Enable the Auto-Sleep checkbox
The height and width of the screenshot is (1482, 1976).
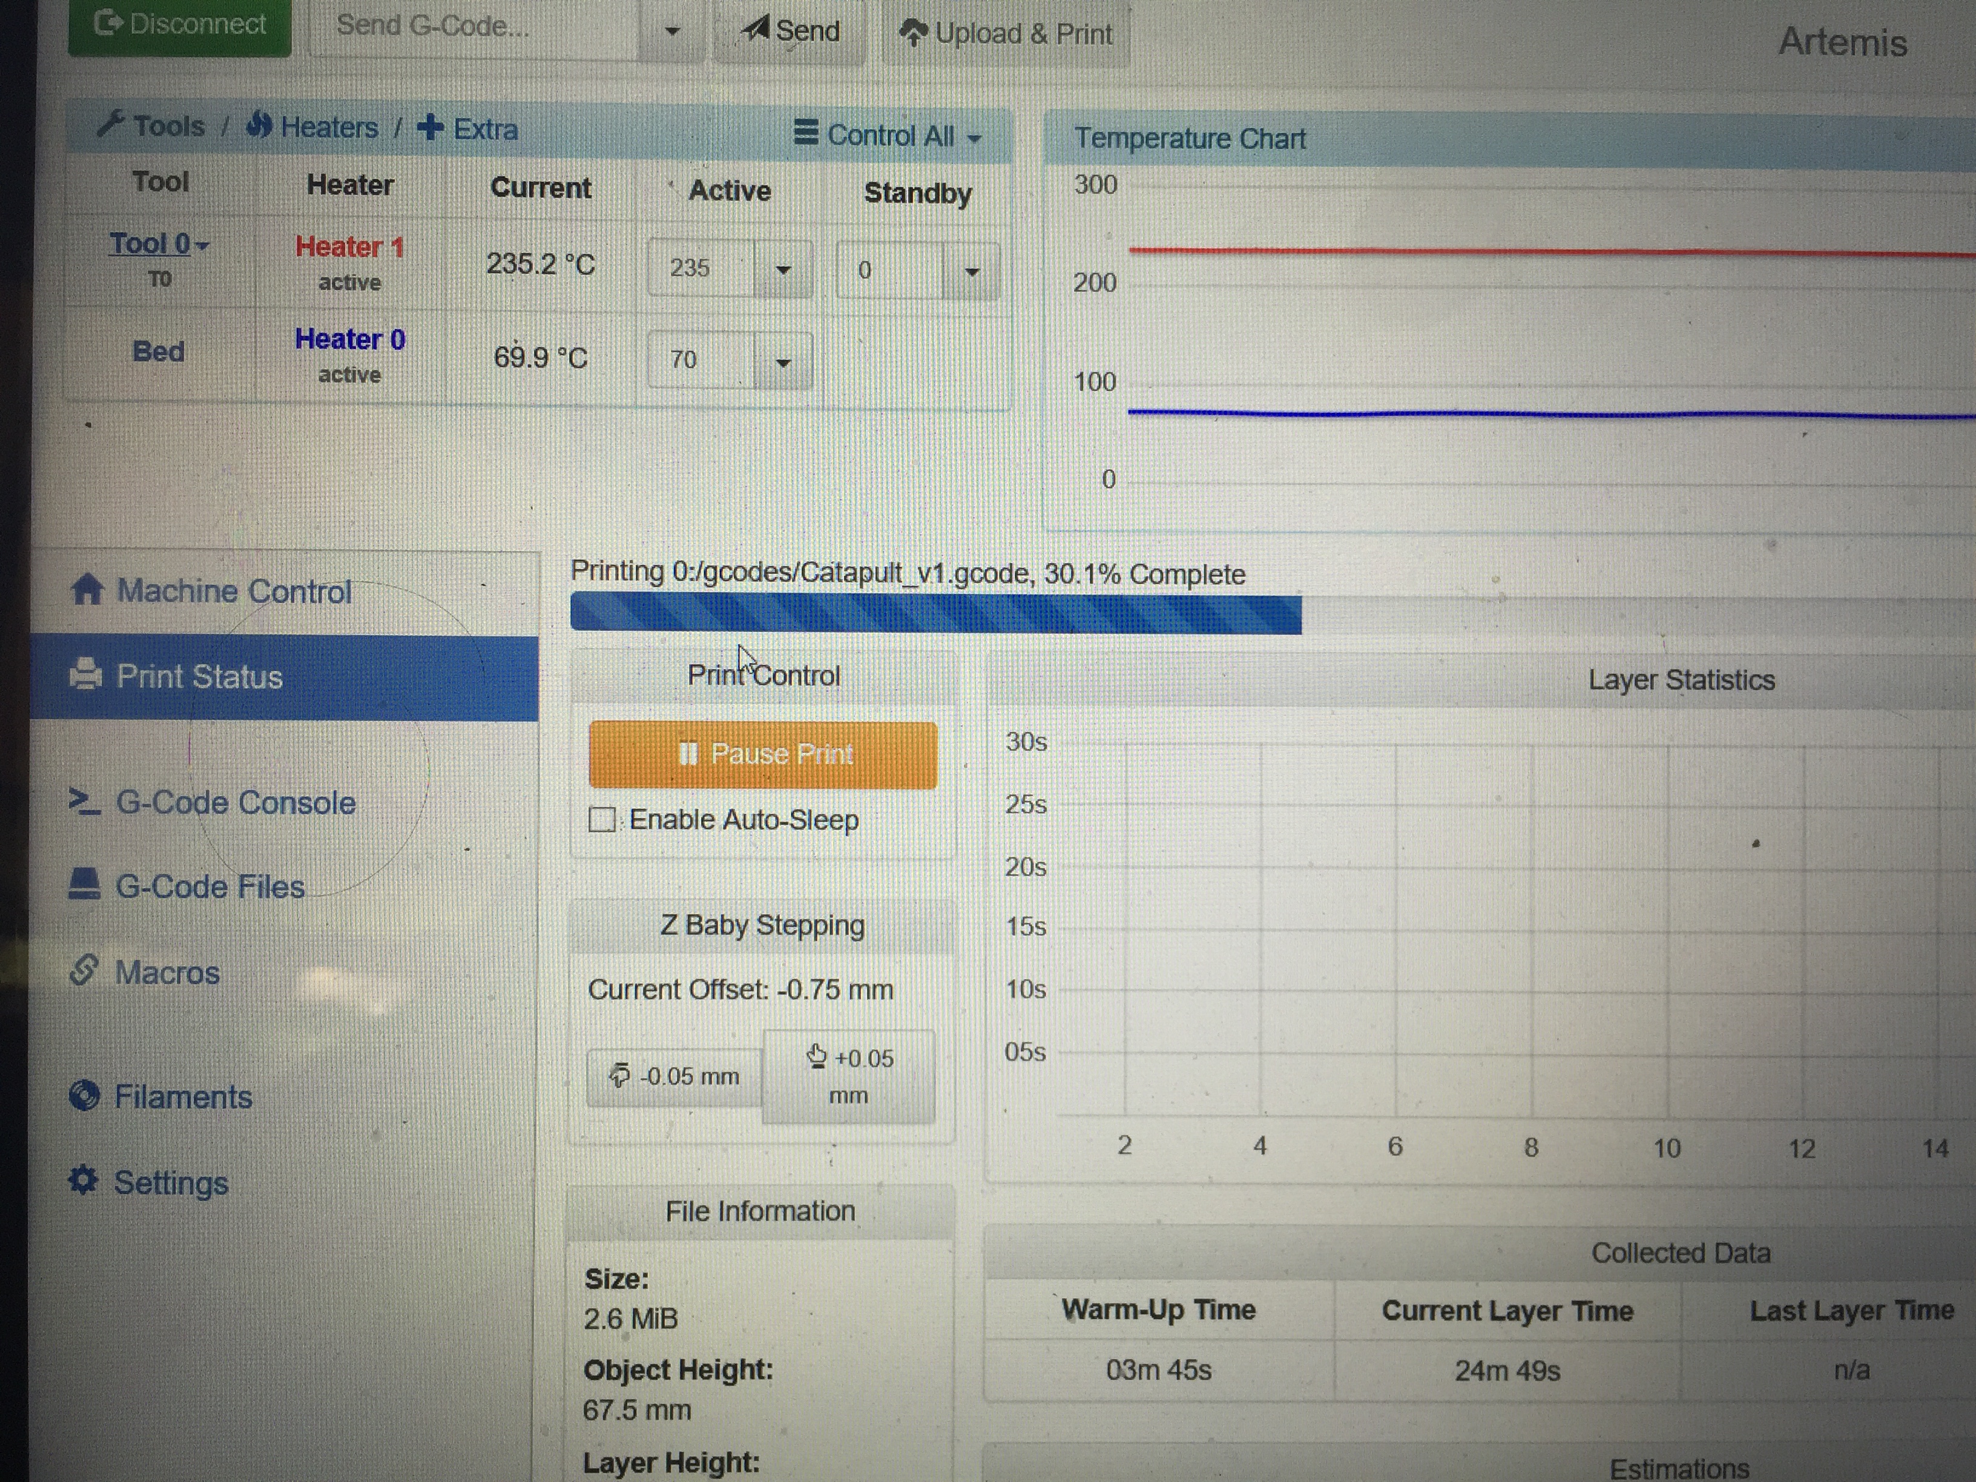click(x=602, y=819)
